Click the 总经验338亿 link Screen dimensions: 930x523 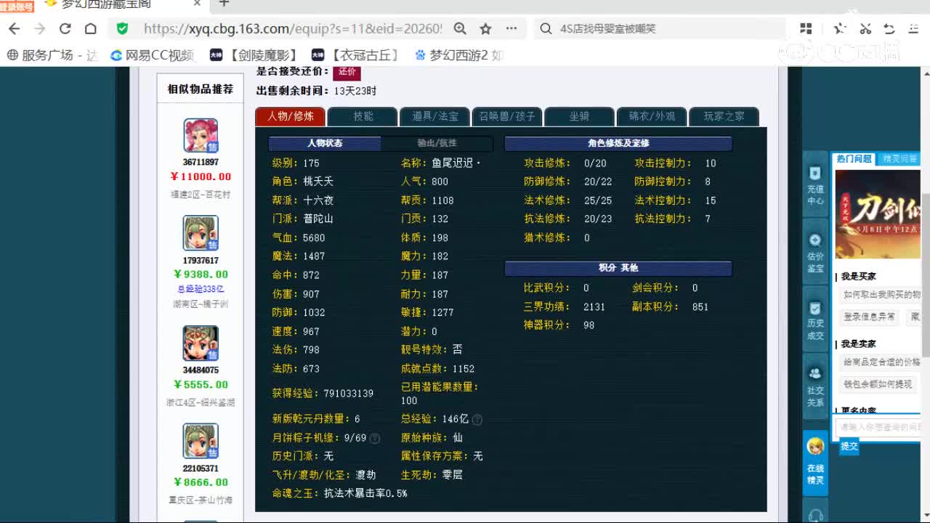tap(201, 289)
